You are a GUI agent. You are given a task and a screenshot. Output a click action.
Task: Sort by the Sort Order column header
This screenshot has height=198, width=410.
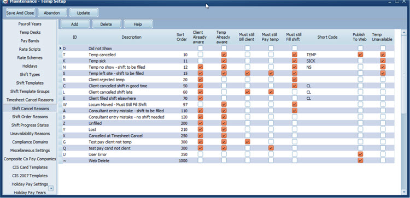point(181,37)
